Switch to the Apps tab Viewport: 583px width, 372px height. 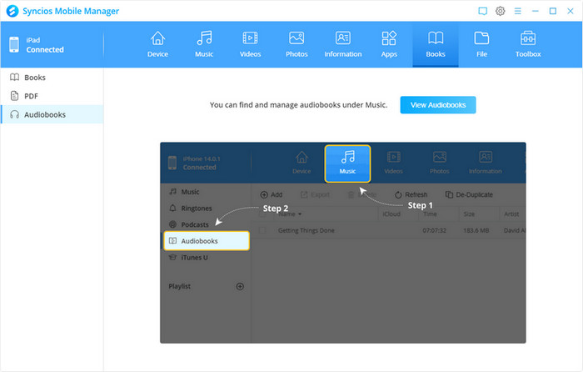coord(389,45)
